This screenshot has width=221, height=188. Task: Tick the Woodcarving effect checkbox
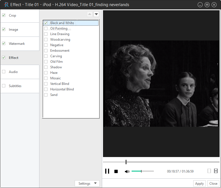tap(46, 40)
